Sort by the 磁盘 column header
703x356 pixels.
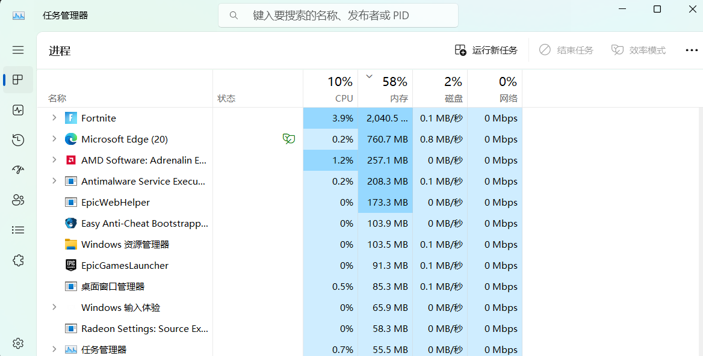point(440,88)
